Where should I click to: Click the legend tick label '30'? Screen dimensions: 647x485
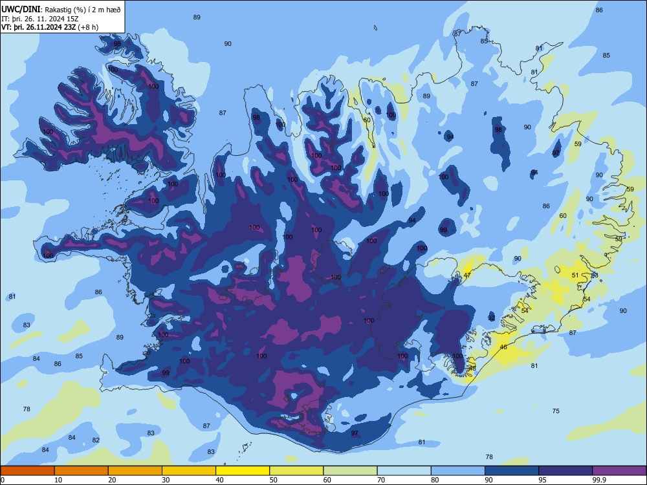point(166,480)
